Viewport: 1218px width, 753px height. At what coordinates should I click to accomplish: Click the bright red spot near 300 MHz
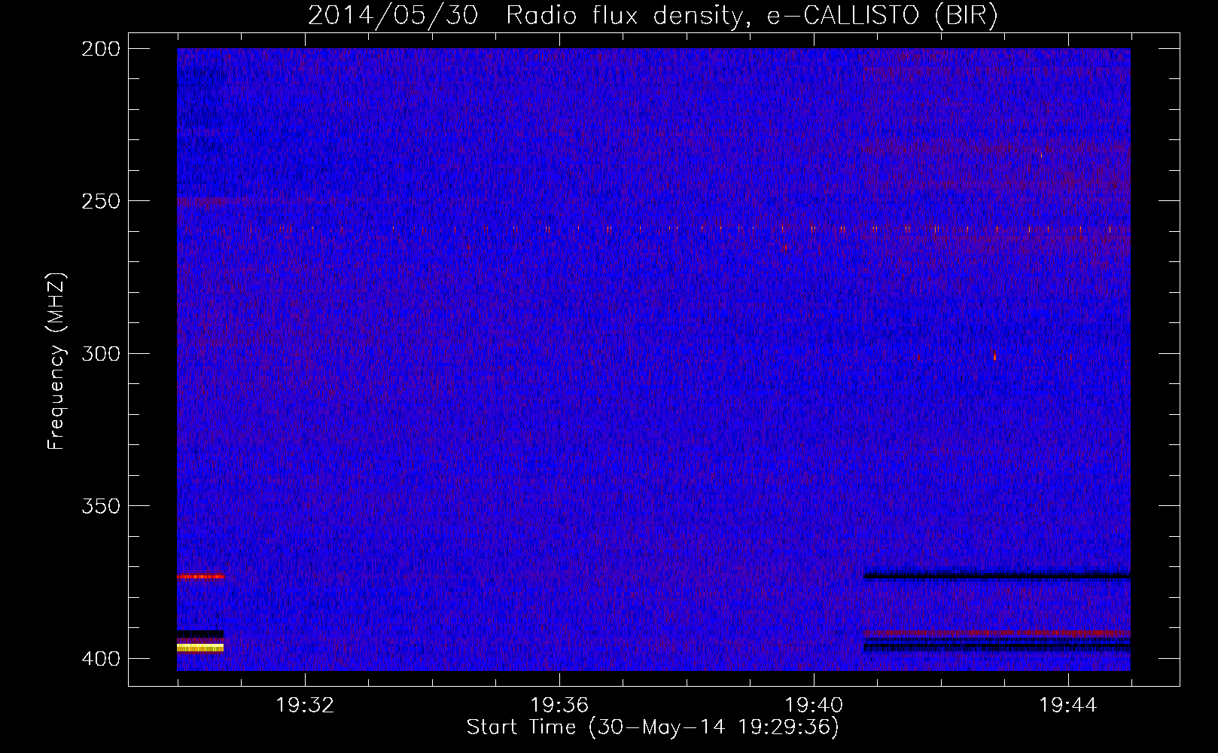tap(994, 355)
